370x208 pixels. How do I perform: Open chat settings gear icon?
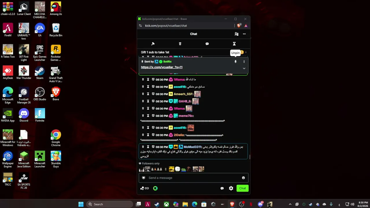(x=231, y=188)
